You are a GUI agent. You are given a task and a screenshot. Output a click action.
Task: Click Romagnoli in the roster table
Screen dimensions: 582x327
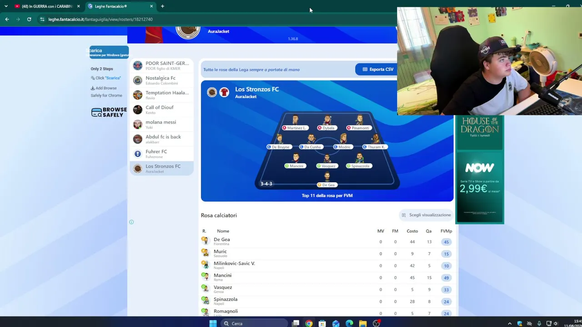click(x=226, y=311)
